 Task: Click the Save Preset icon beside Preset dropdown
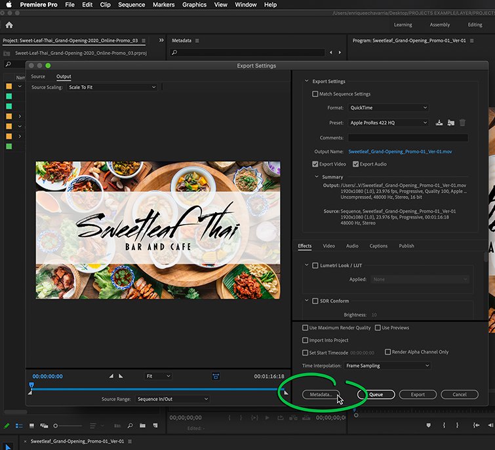click(x=439, y=122)
